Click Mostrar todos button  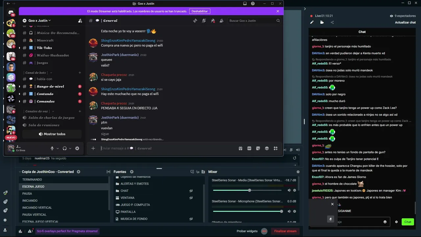pyautogui.click(x=52, y=134)
